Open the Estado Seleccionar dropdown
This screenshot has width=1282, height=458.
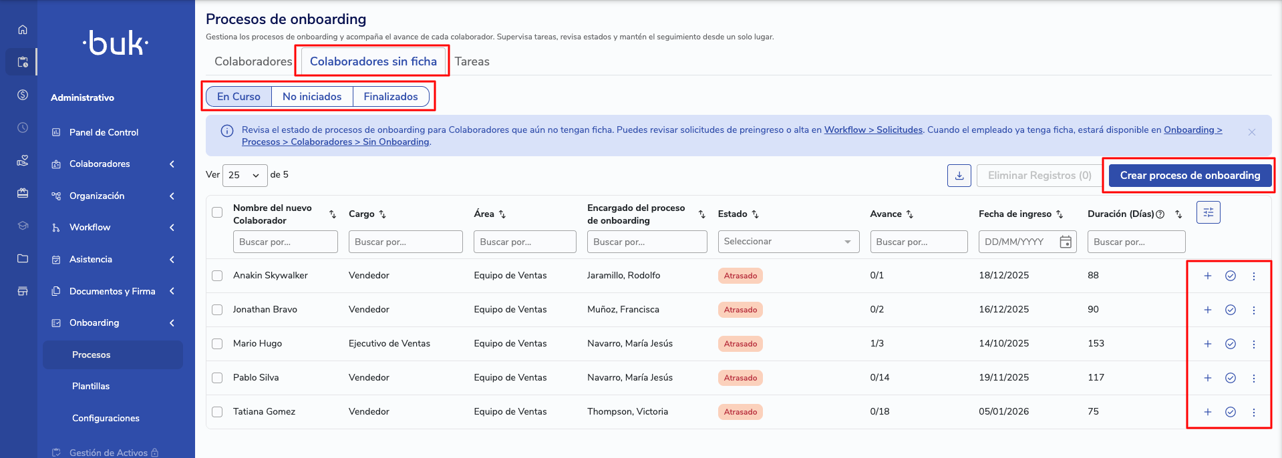[x=788, y=242]
